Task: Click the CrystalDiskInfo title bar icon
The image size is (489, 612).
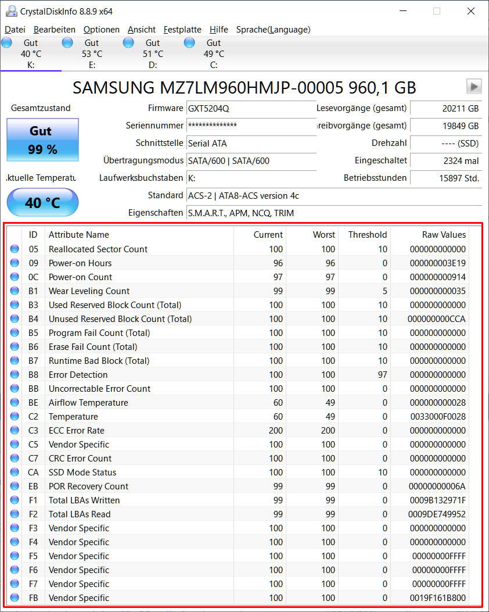Action: coord(11,11)
